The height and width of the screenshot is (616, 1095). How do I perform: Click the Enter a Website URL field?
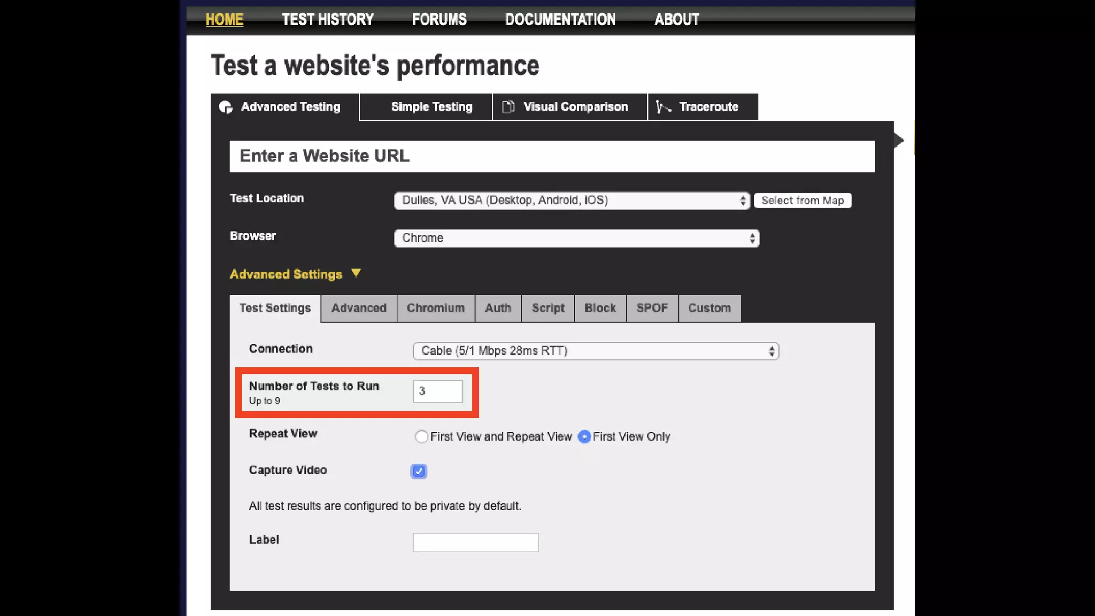tap(552, 156)
